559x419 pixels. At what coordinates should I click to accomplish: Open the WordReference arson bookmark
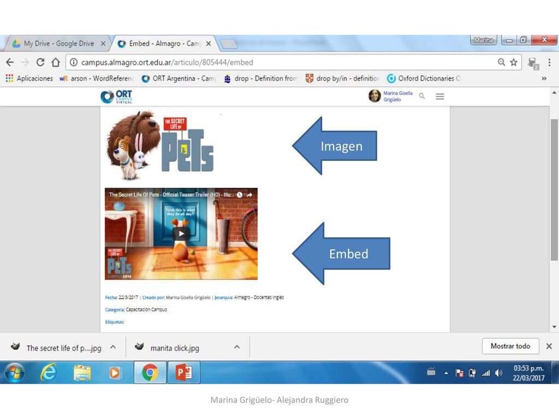[96, 79]
